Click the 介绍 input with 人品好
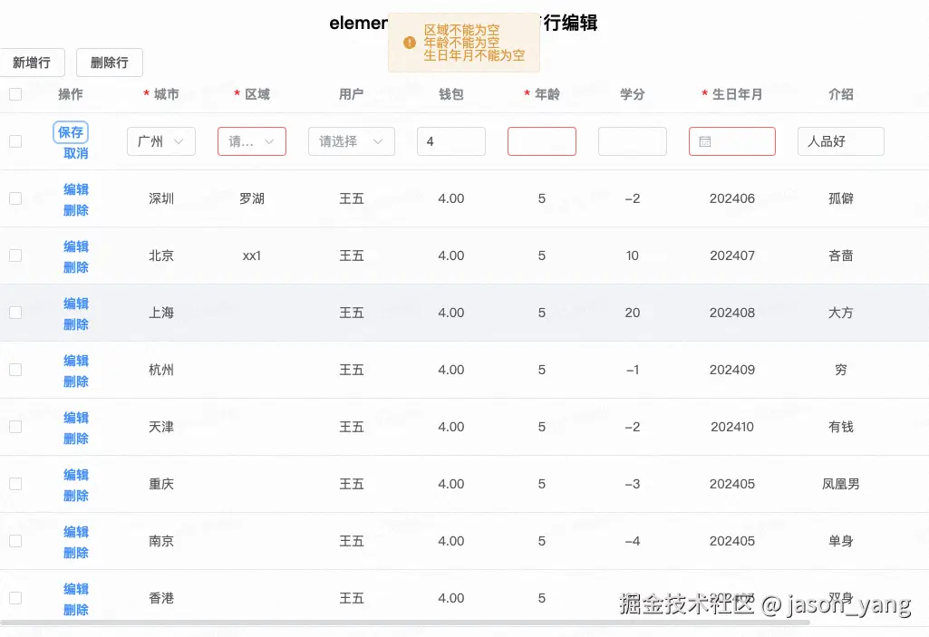 pyautogui.click(x=841, y=141)
